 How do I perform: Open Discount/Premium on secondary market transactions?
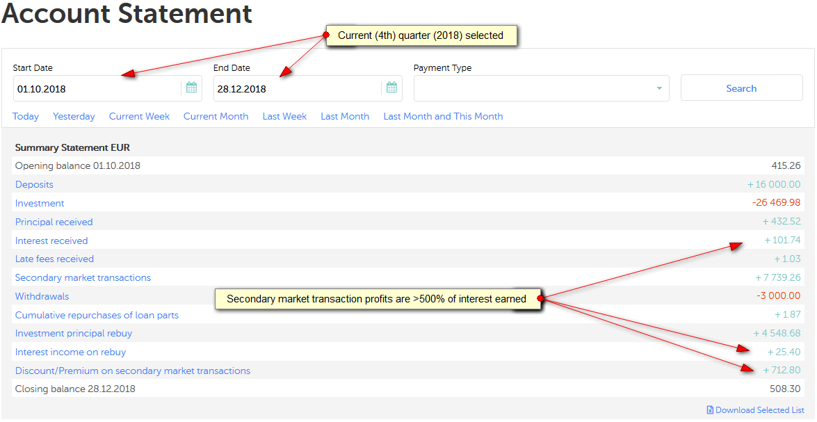tap(132, 371)
